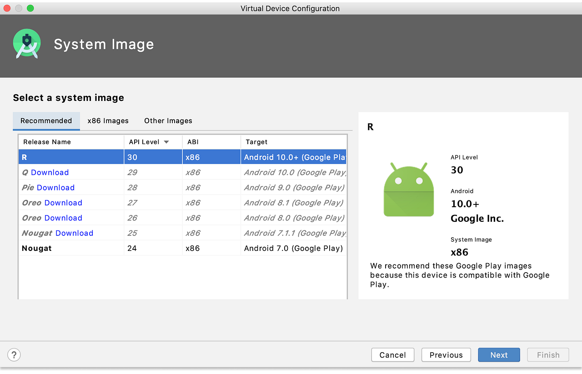The height and width of the screenshot is (374, 582).
Task: Click Google Inc. text in details panel
Action: coord(477,219)
